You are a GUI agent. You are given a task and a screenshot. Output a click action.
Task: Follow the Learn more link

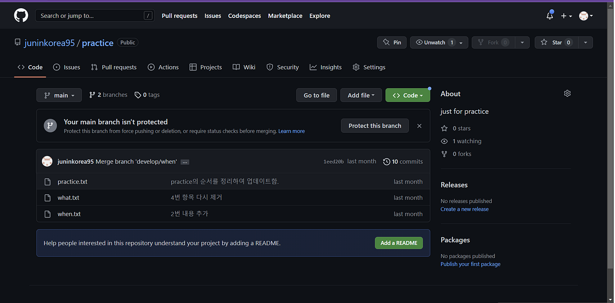tap(292, 131)
